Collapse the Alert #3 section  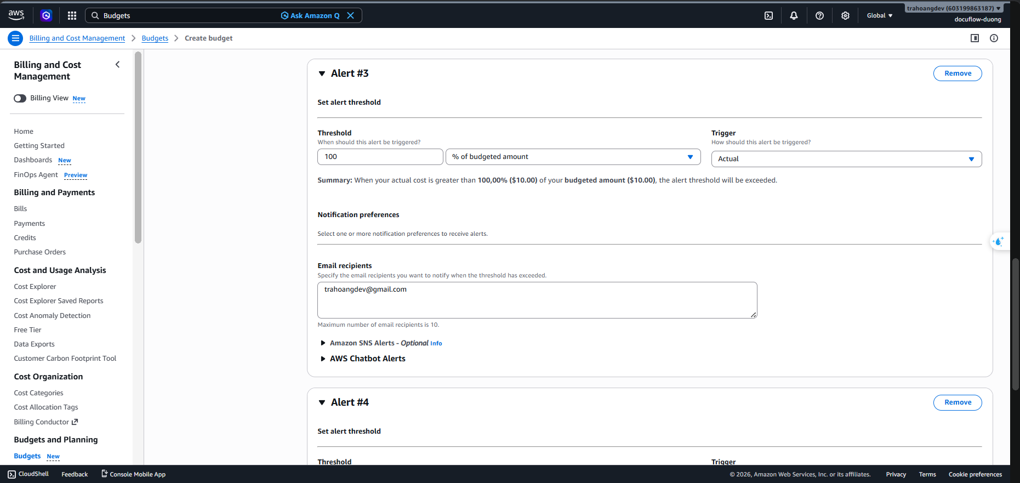click(322, 73)
